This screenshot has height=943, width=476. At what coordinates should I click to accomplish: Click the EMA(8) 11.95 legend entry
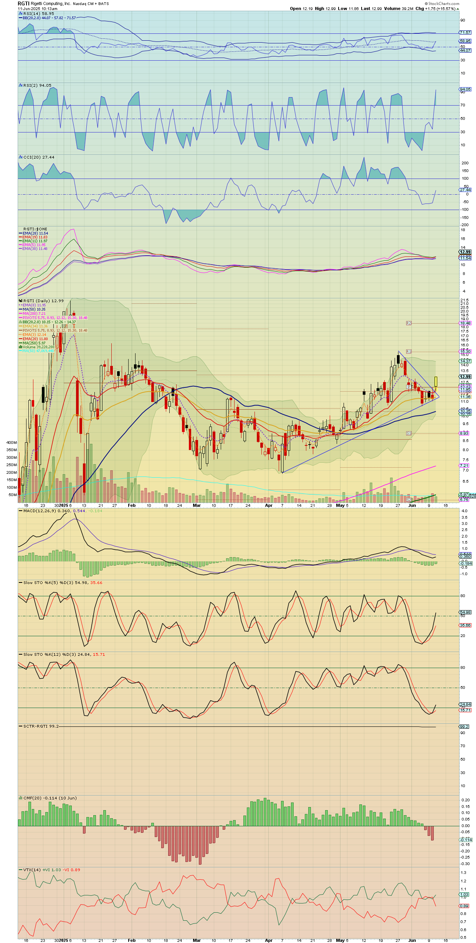point(32,305)
